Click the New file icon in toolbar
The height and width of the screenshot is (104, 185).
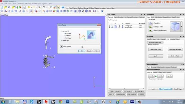click(2, 7)
